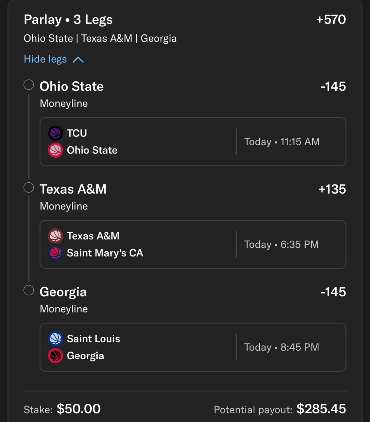Image resolution: width=370 pixels, height=422 pixels.
Task: Select the Georgia leg status circle
Action: [x=28, y=290]
